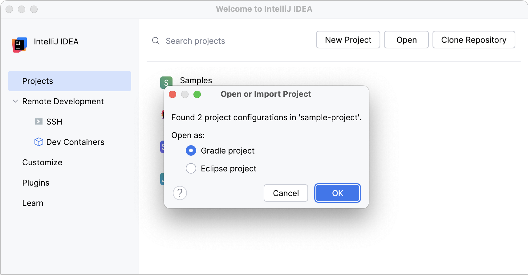
Task: Zoom dialog with the green button
Action: click(x=197, y=94)
